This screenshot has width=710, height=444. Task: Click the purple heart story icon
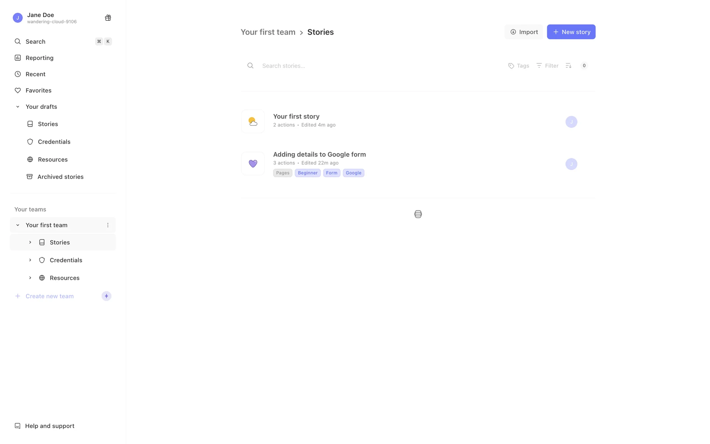click(x=253, y=164)
